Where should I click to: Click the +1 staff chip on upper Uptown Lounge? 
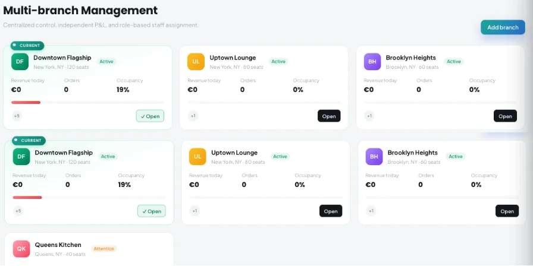193,116
